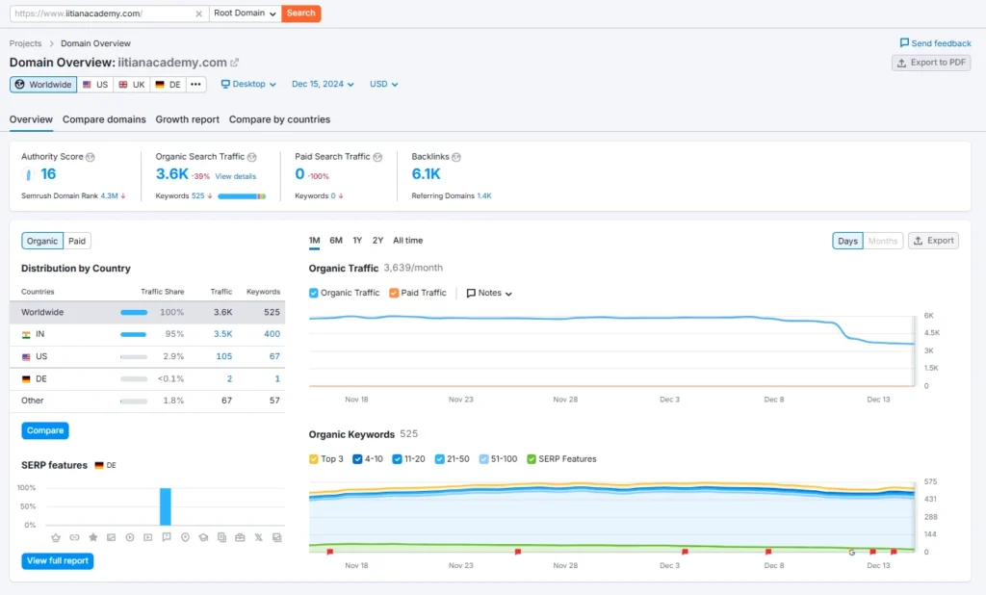Toggle the Top 3 keywords checkbox
This screenshot has height=595, width=986.
click(313, 459)
